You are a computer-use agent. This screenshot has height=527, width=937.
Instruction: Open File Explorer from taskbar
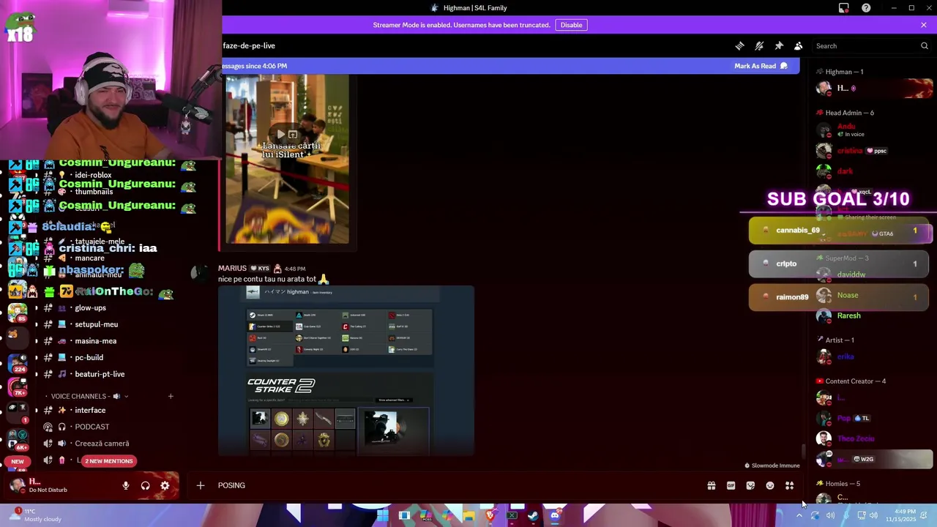pos(468,516)
